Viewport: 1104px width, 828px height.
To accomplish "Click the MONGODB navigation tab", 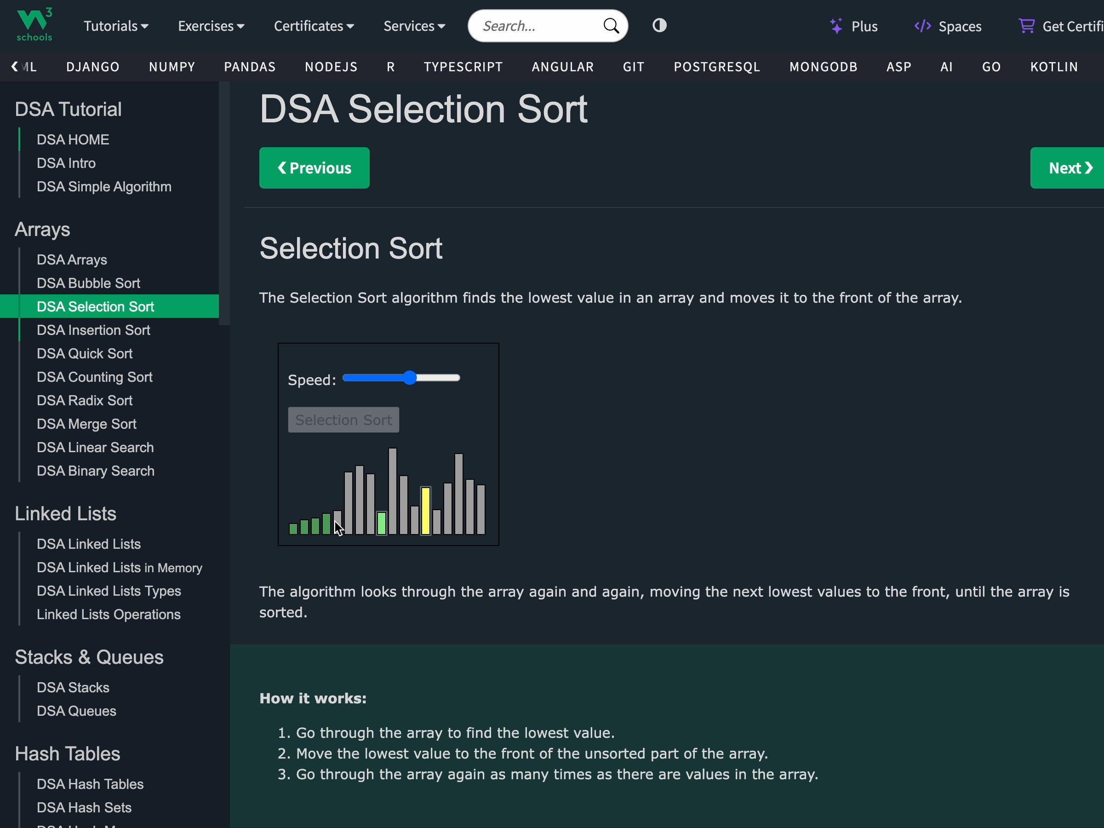I will click(823, 67).
